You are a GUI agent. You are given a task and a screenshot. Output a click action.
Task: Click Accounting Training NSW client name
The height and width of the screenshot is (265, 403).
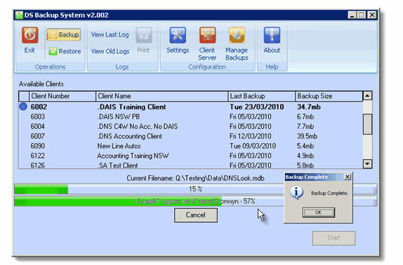click(x=133, y=156)
